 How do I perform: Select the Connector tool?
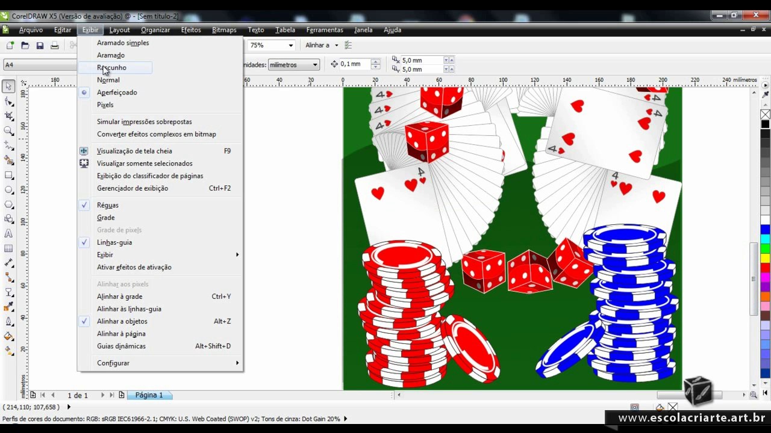tap(8, 277)
